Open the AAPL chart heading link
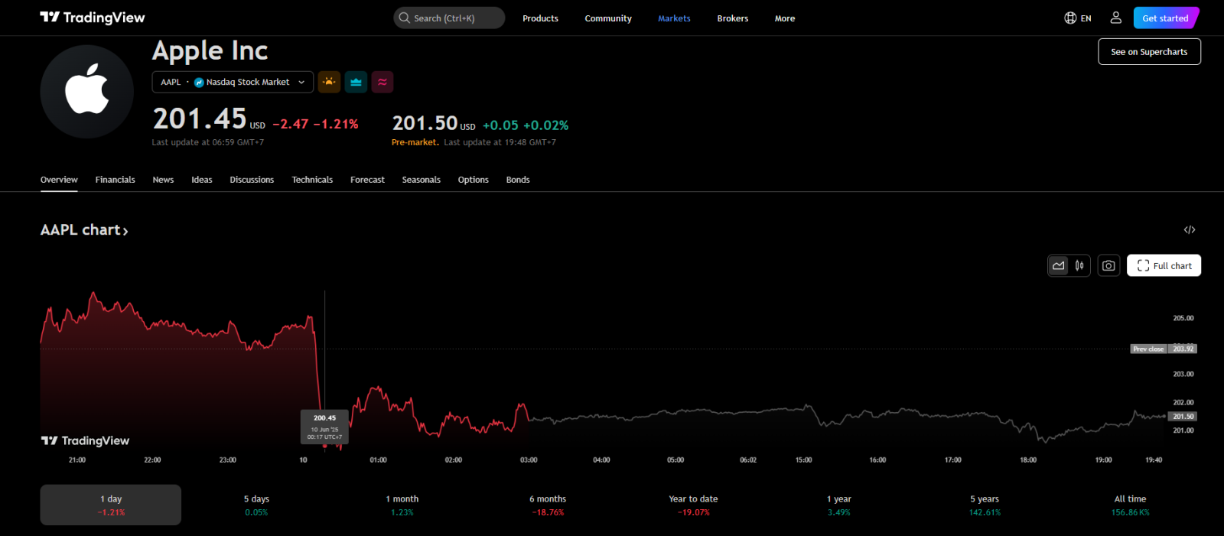 click(84, 230)
